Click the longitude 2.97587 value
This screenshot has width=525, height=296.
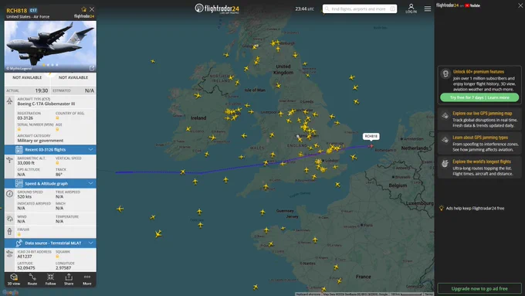point(63,268)
